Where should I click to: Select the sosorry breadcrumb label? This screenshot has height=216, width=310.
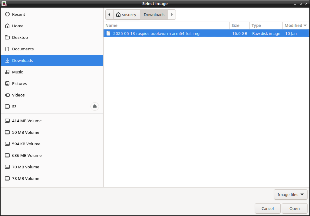click(129, 15)
